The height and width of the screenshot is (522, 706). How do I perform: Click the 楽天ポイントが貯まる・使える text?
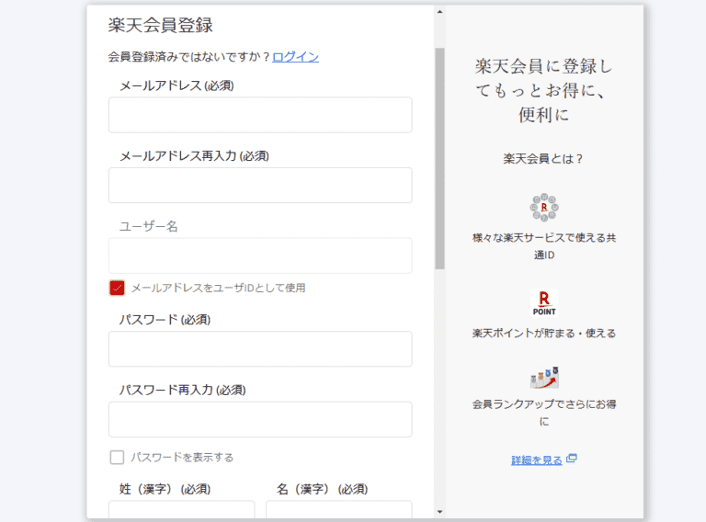coord(544,333)
